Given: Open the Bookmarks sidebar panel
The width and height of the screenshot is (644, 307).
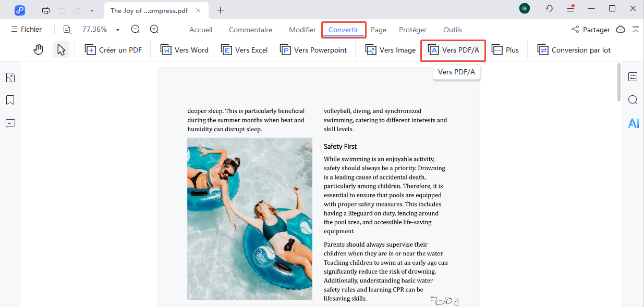Looking at the screenshot, I should [10, 100].
